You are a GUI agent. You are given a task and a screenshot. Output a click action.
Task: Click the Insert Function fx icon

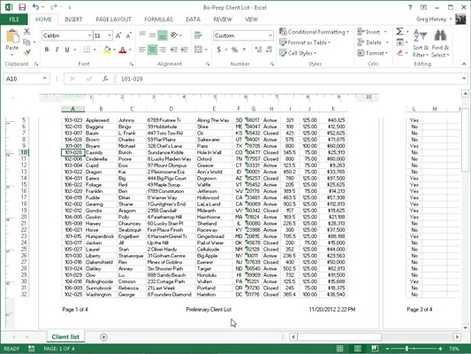[105, 79]
